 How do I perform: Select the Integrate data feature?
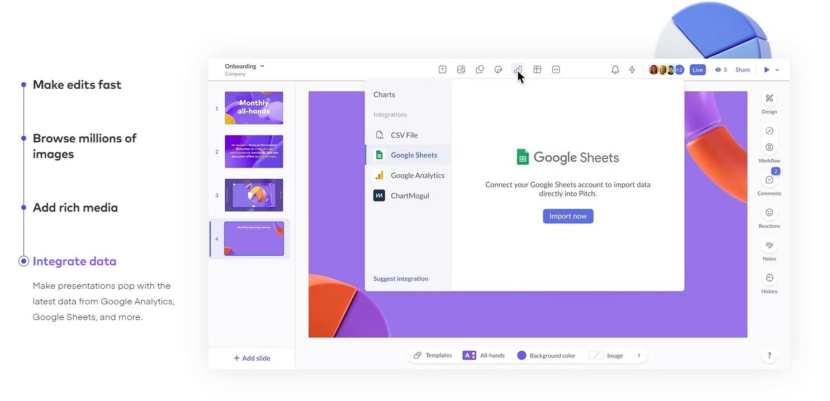(x=75, y=261)
